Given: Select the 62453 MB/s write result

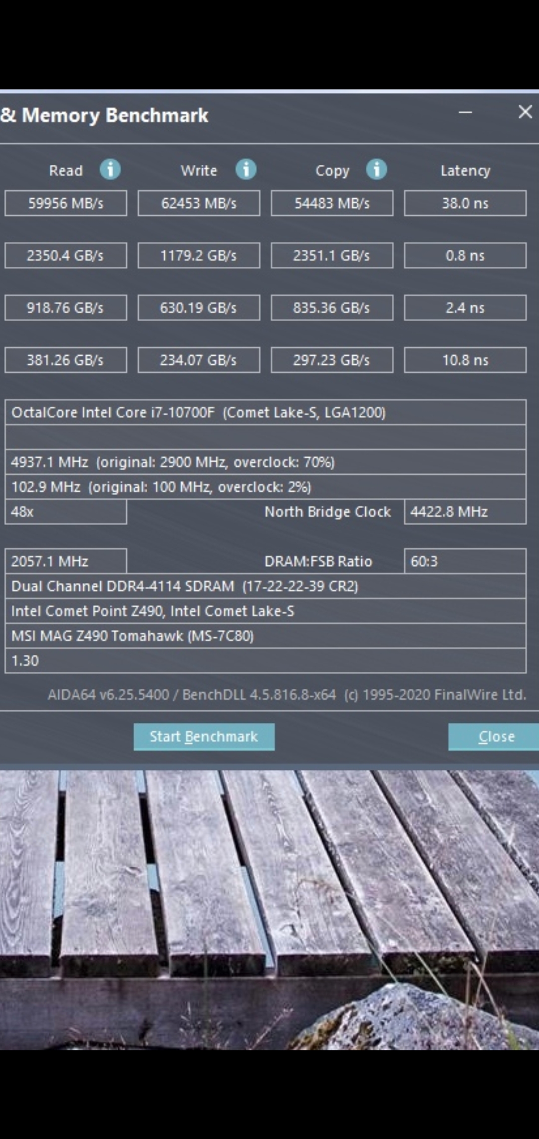Looking at the screenshot, I should (199, 203).
